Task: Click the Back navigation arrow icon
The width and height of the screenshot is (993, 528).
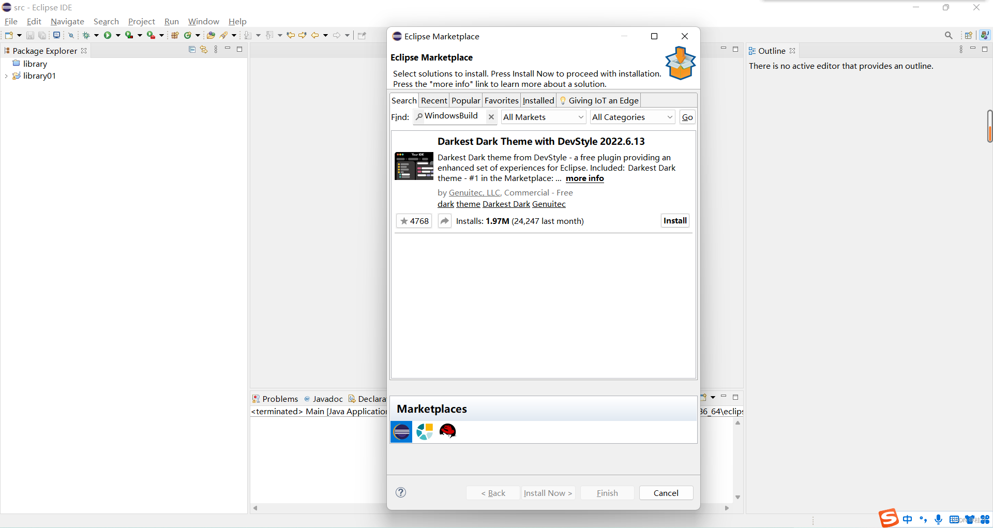Action: [315, 35]
